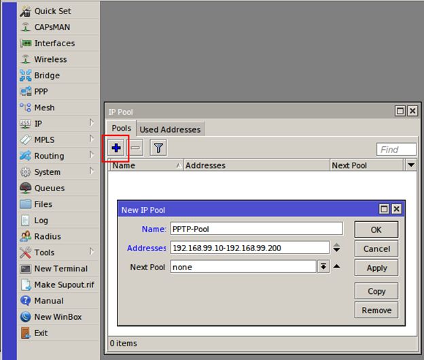Expand the IP submenu arrow

[x=92, y=122]
